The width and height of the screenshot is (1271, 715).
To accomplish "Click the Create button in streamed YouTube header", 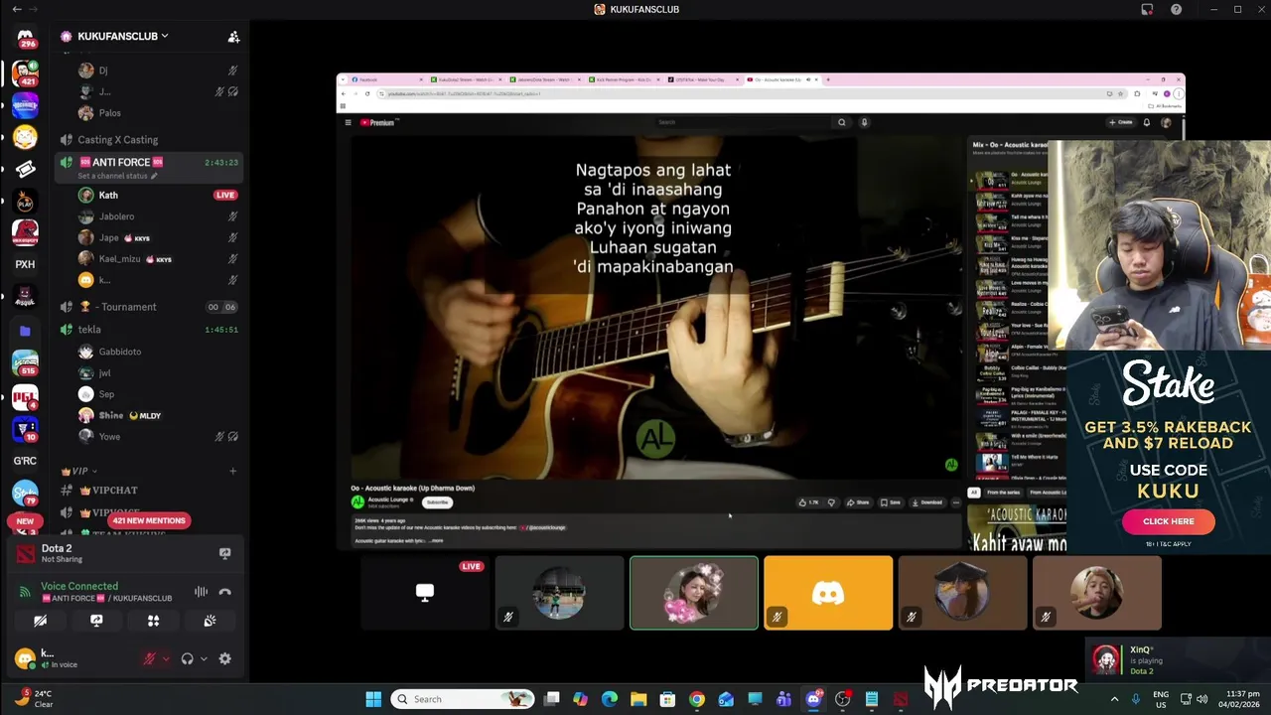I will [x=1120, y=122].
